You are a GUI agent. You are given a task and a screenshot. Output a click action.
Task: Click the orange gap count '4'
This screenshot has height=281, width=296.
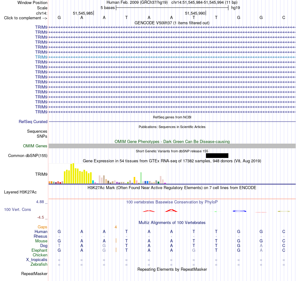(116, 227)
